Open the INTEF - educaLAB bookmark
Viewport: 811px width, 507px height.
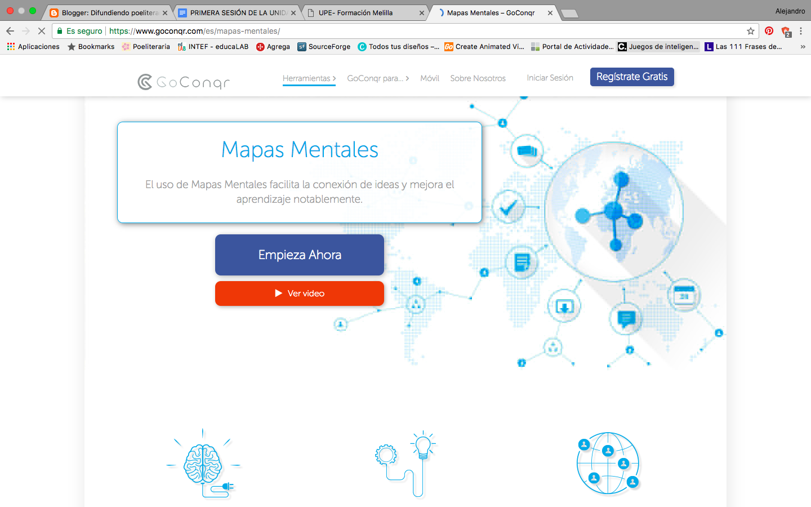213,47
